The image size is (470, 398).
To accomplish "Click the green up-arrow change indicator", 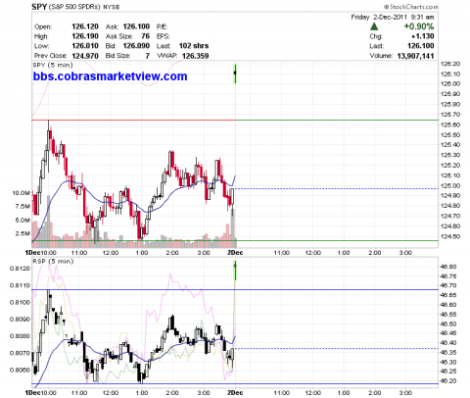I will 374,26.
